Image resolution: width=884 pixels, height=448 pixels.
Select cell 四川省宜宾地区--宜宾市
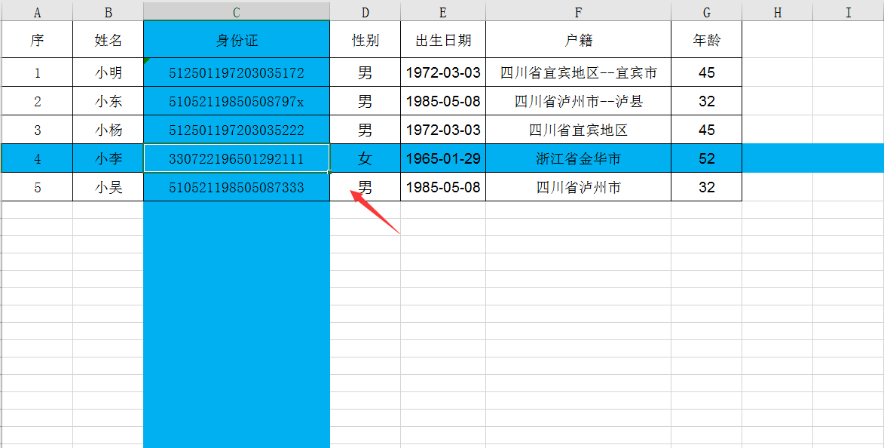coord(579,72)
